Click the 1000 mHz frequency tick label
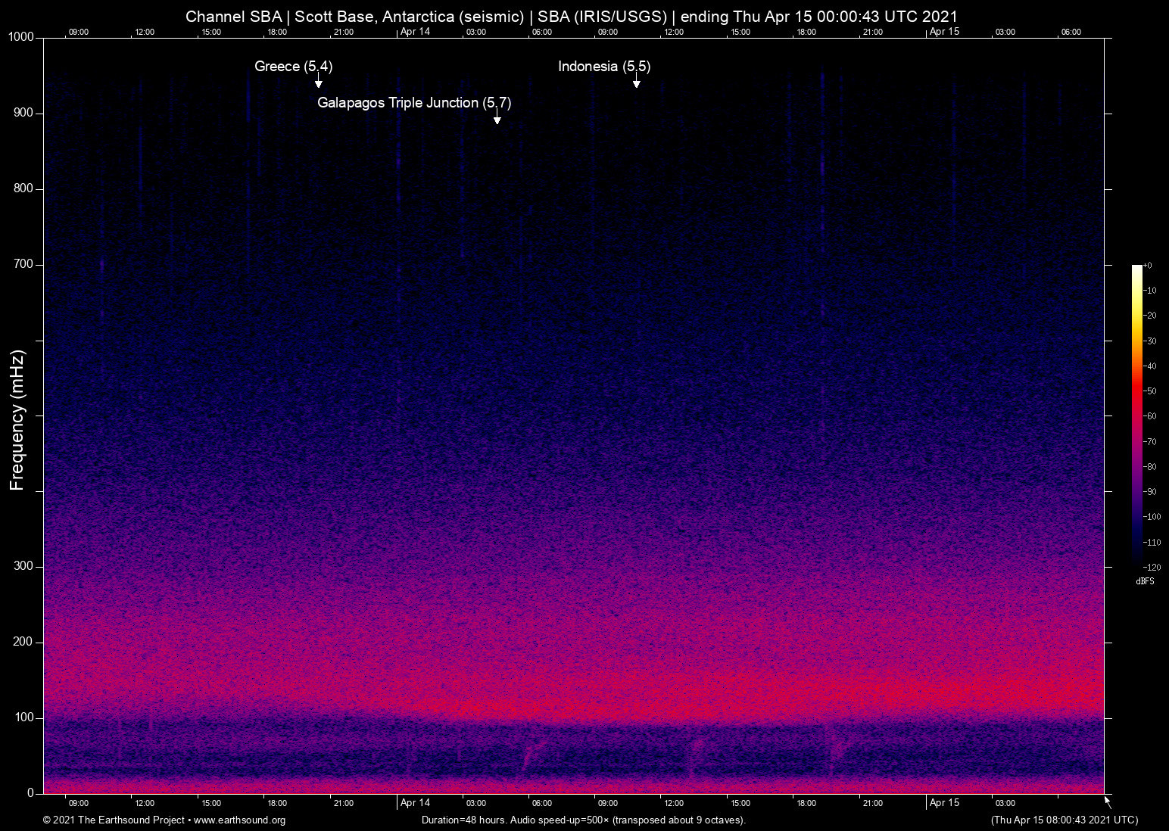 tap(21, 37)
